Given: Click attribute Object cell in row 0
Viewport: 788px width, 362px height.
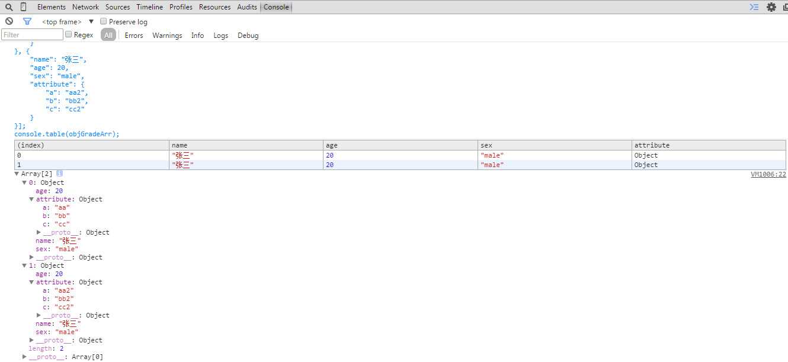Looking at the screenshot, I should tap(709, 155).
